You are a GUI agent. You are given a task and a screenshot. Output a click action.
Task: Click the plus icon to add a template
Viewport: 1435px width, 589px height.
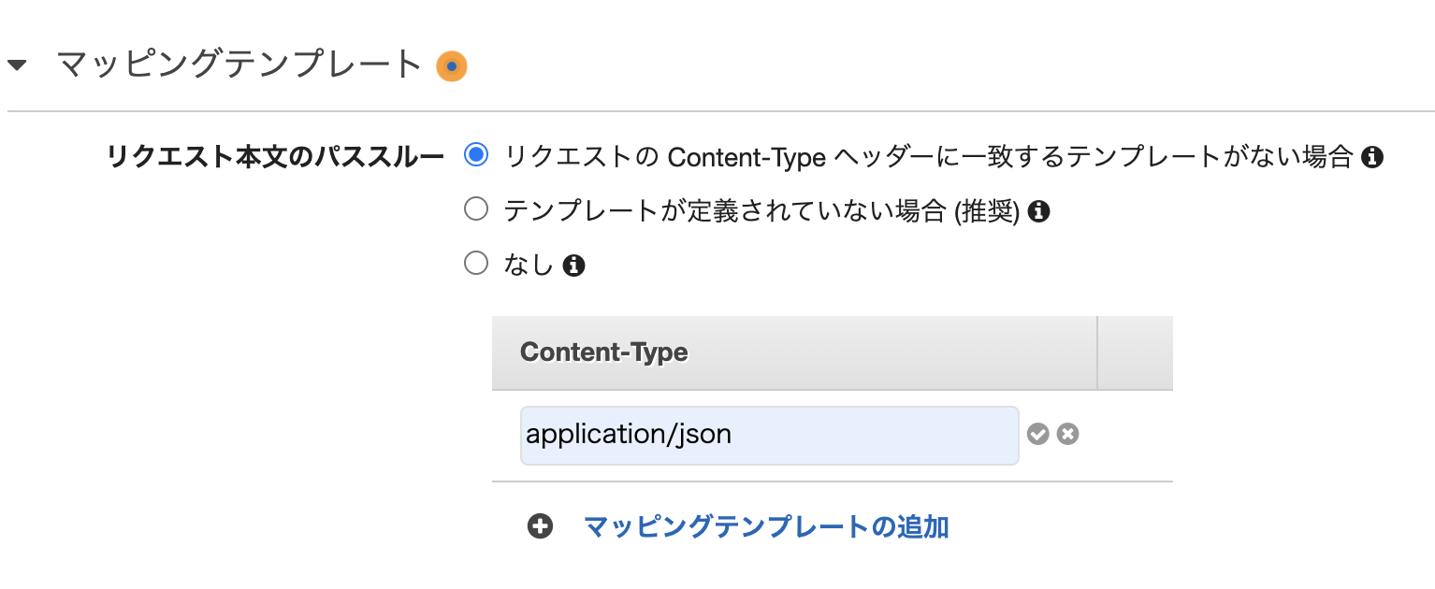click(539, 526)
